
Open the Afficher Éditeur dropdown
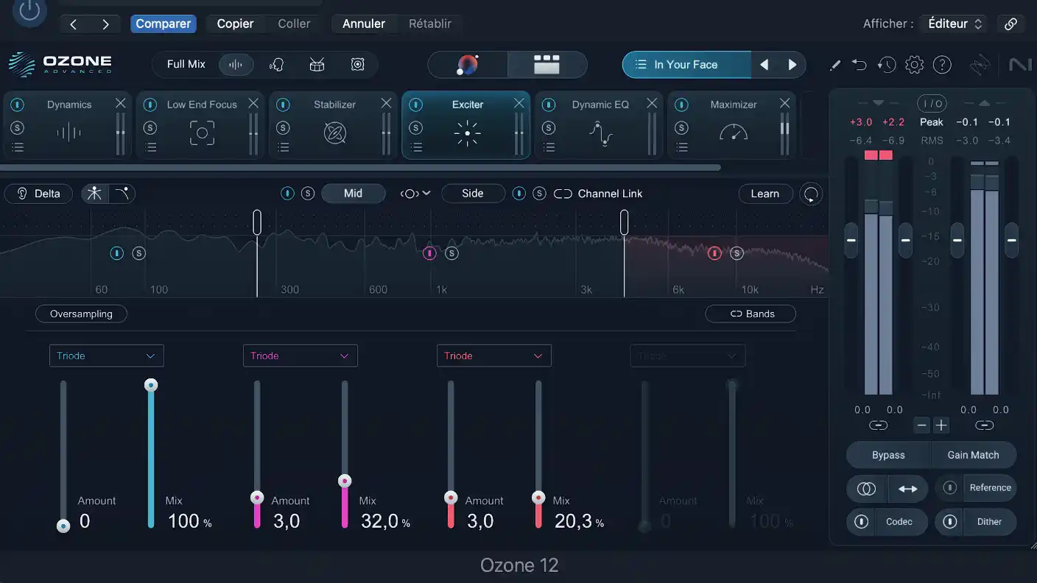click(x=955, y=24)
